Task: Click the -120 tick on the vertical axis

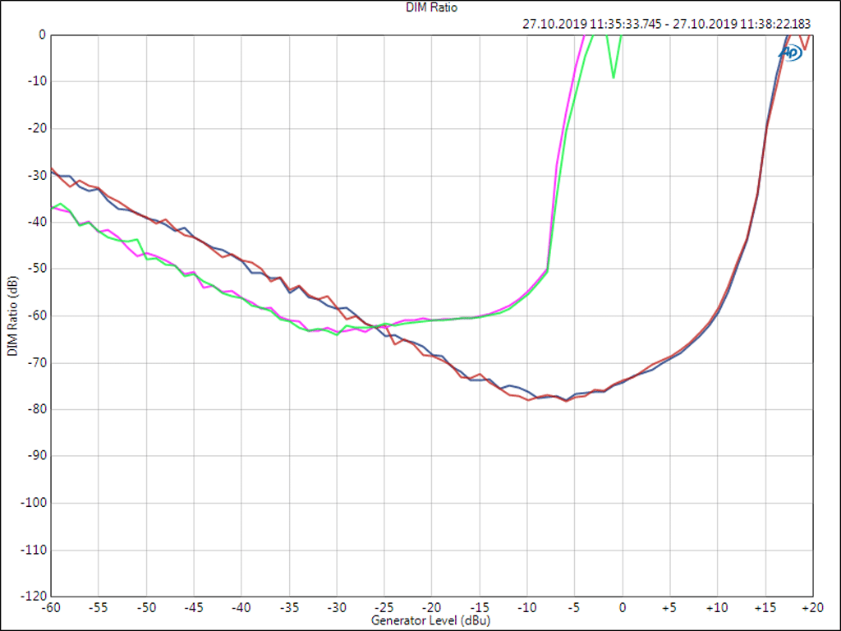Action: coord(33,596)
